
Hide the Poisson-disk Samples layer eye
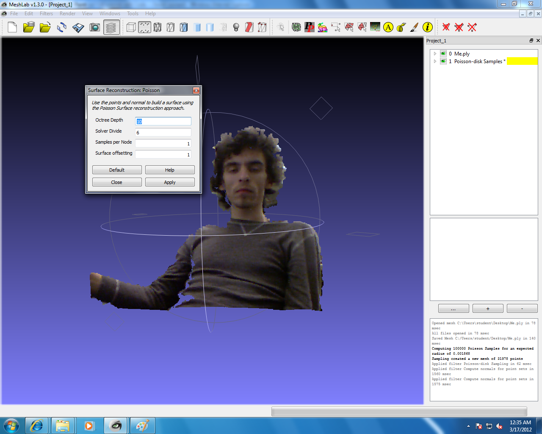[x=443, y=61]
